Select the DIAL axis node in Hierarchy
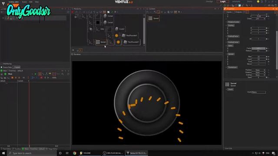Screen dimensions: 278x156 point(100,29)
